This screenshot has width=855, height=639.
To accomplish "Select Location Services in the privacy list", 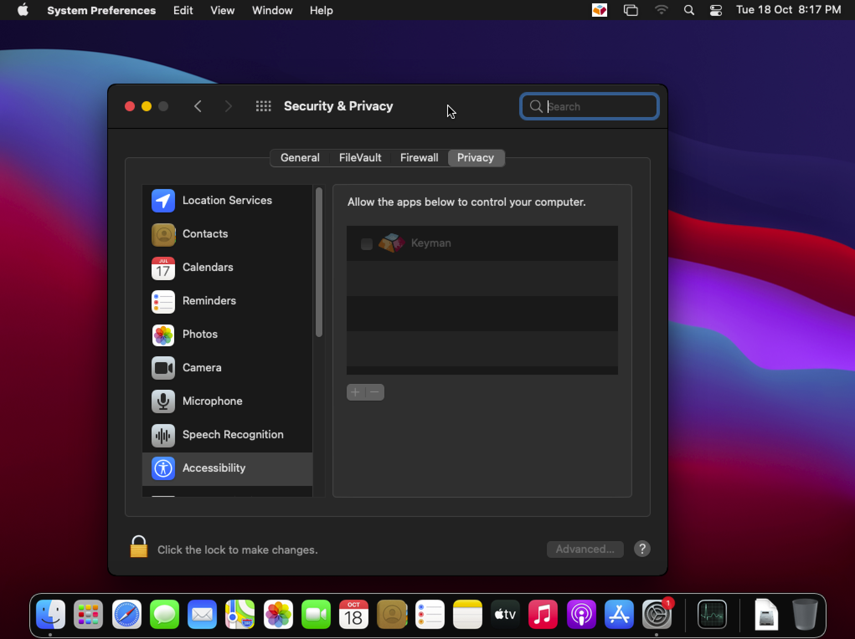I will [227, 201].
